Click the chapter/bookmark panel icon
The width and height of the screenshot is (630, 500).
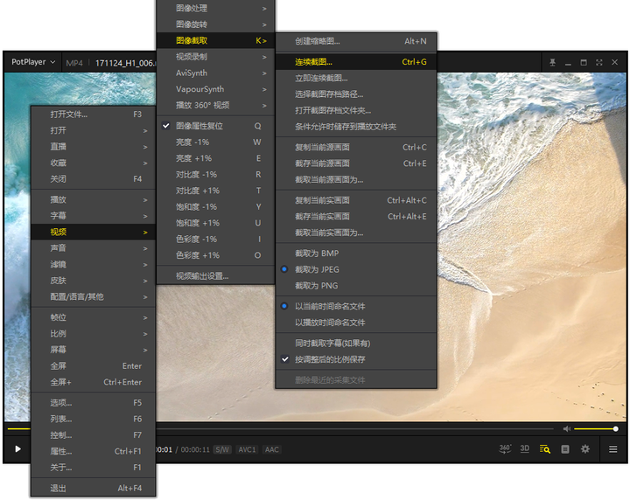565,449
